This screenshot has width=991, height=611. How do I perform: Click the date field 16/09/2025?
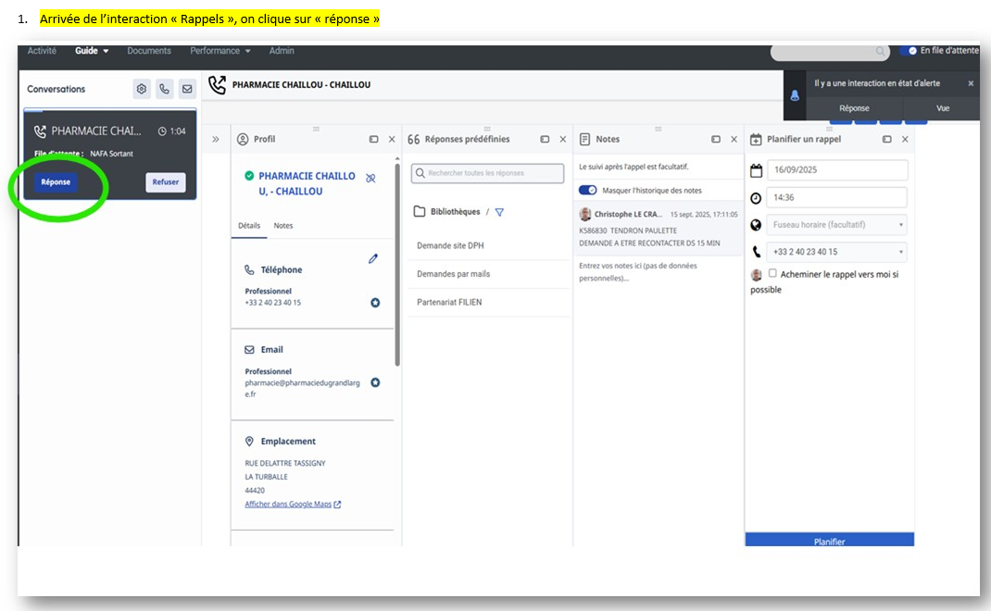[x=837, y=170]
